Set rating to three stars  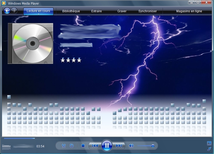coord(74,60)
